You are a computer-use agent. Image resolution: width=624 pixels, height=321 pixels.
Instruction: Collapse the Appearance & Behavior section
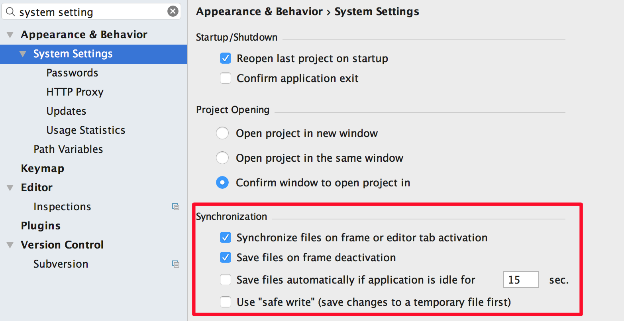pos(10,35)
